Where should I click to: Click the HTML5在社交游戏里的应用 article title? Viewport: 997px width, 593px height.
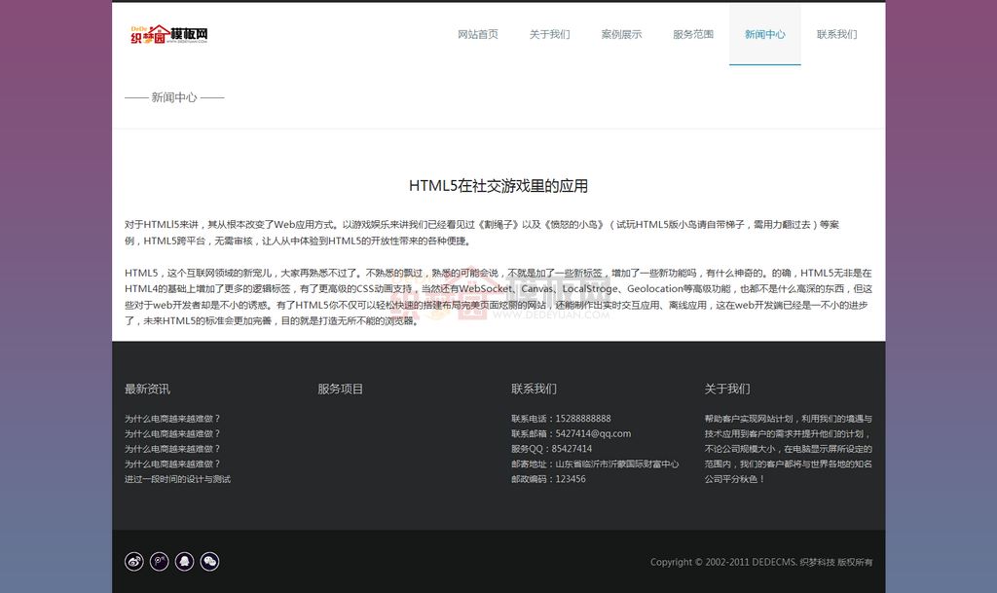(498, 186)
